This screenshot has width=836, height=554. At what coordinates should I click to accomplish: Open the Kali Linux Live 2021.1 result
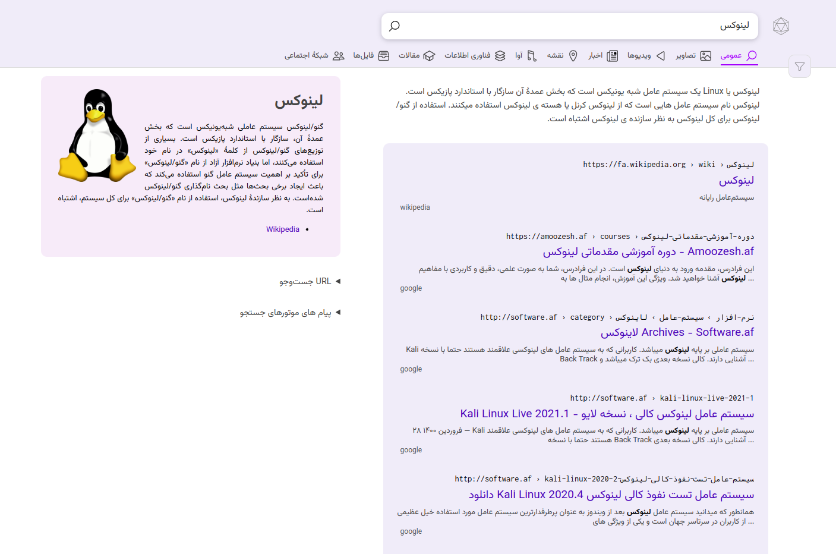coord(607,414)
